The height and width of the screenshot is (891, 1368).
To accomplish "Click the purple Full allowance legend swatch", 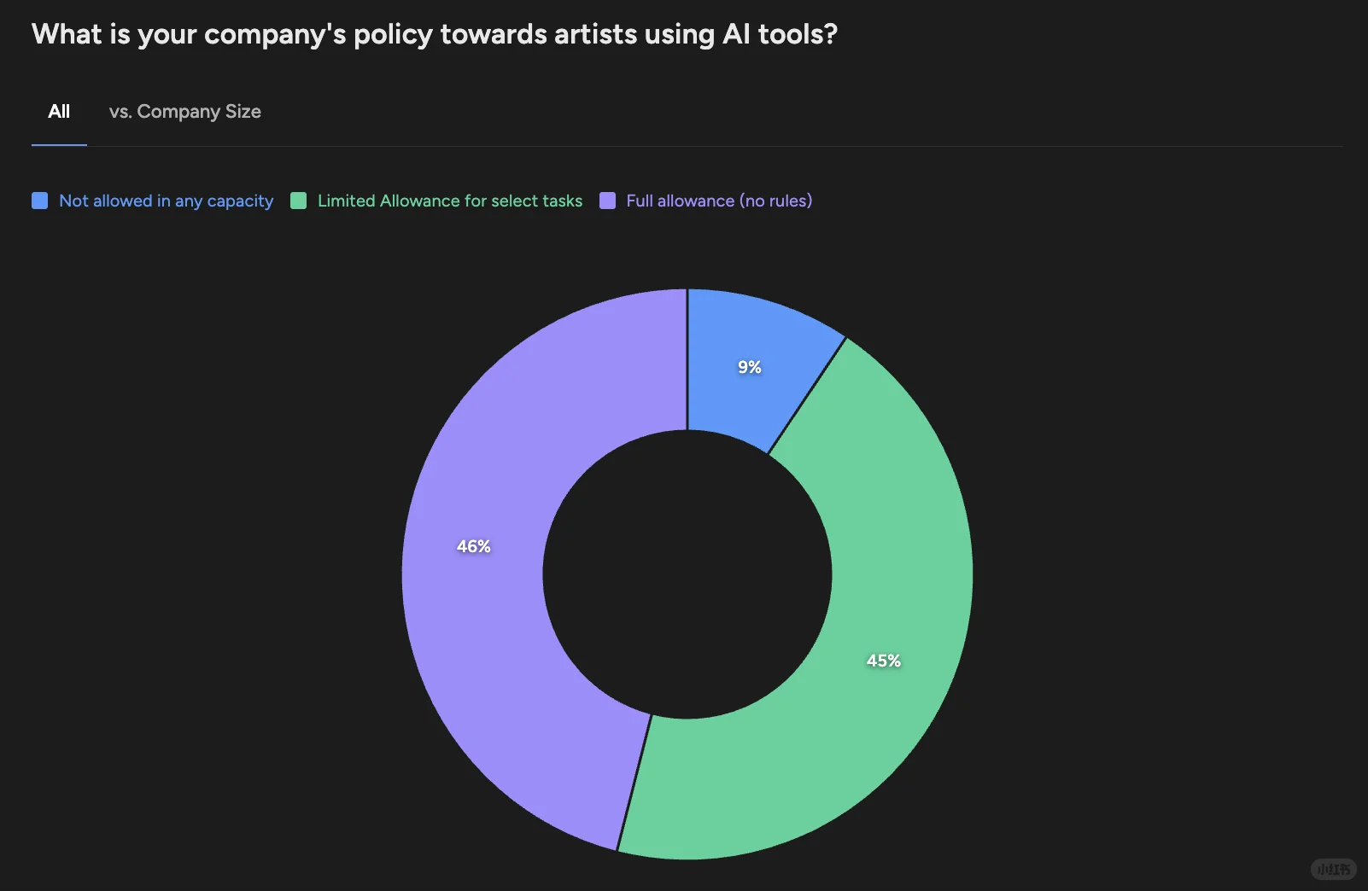I will click(607, 201).
